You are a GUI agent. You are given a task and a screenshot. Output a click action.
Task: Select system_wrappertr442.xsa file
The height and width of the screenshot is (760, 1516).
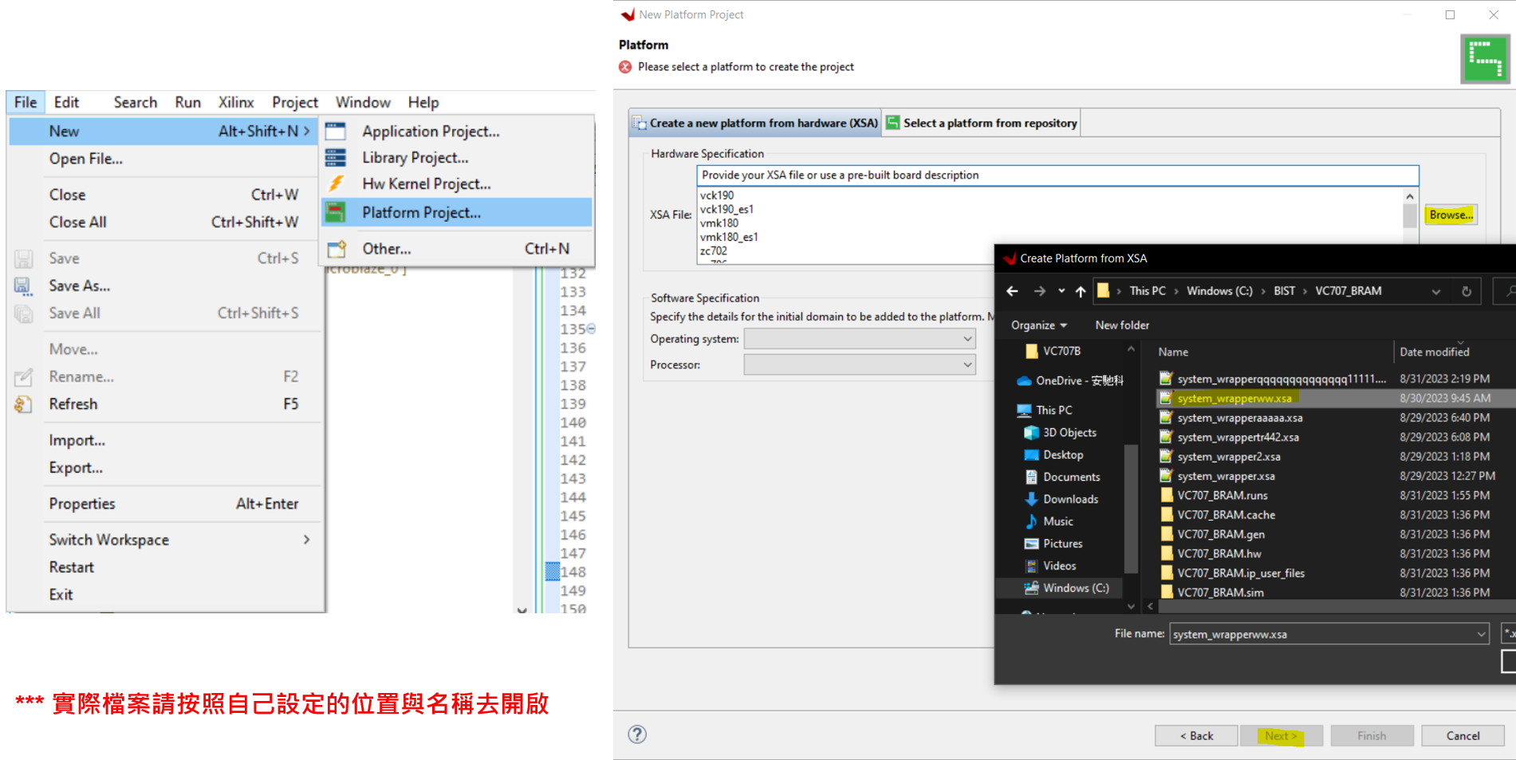(x=1238, y=437)
